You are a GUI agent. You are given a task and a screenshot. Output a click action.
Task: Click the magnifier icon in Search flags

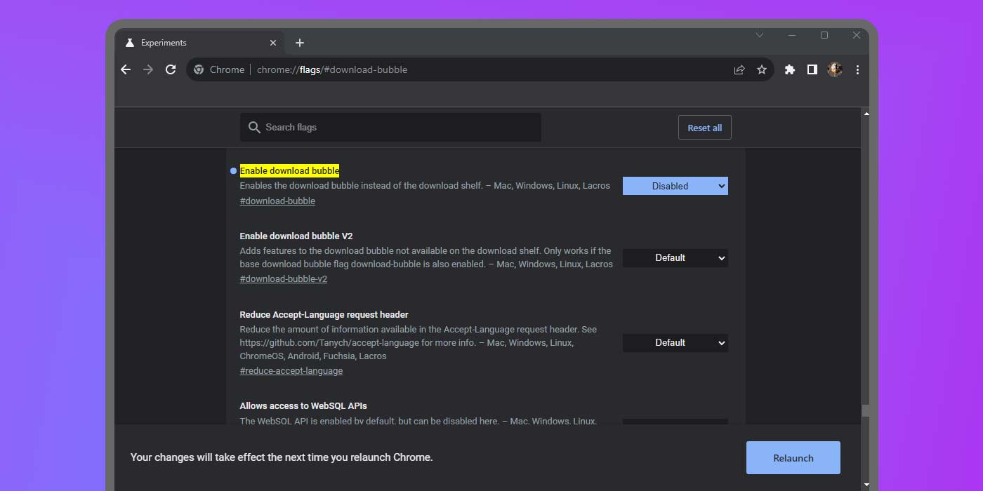[254, 127]
